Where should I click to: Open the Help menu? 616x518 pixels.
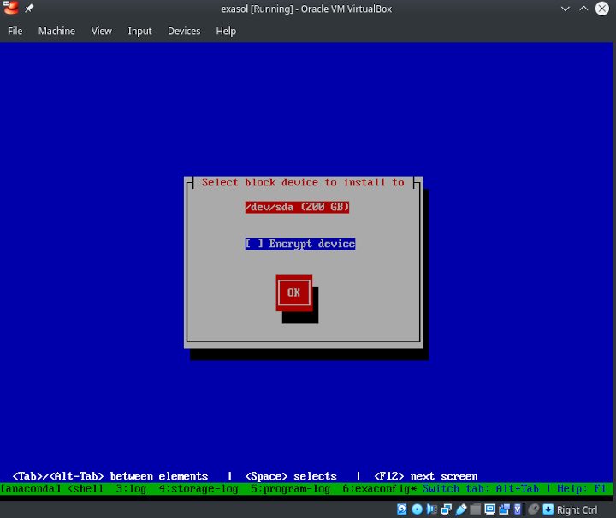click(x=226, y=31)
